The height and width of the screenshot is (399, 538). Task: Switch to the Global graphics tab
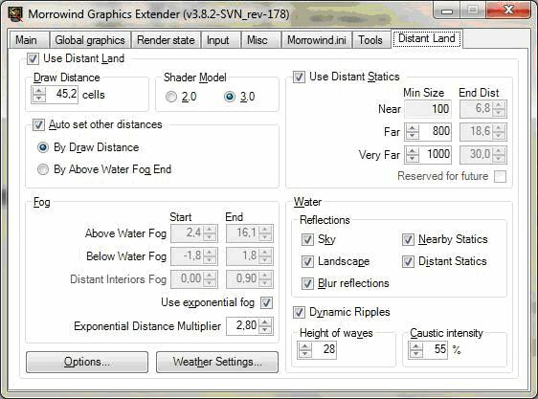[x=90, y=40]
